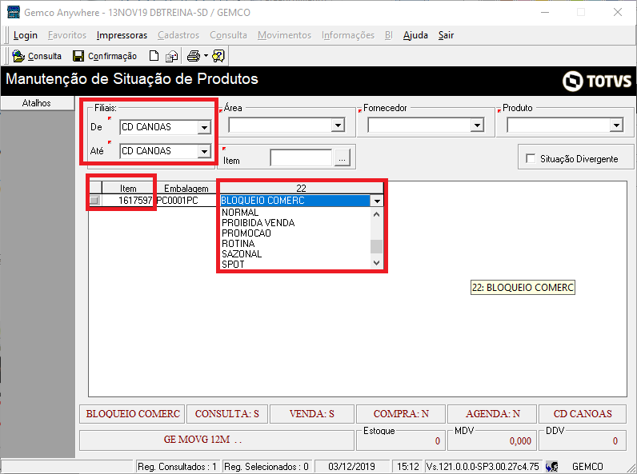Select the row checkbox for item 1617597
The height and width of the screenshot is (474, 637).
[94, 200]
